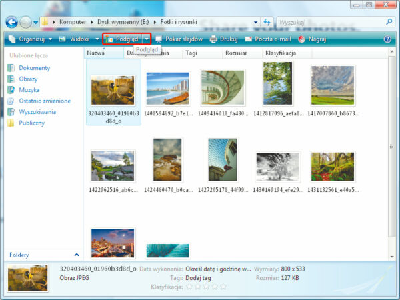Select the spiral staircase photo thumbnail
Image resolution: width=400 pixels, height=300 pixels.
click(223, 89)
